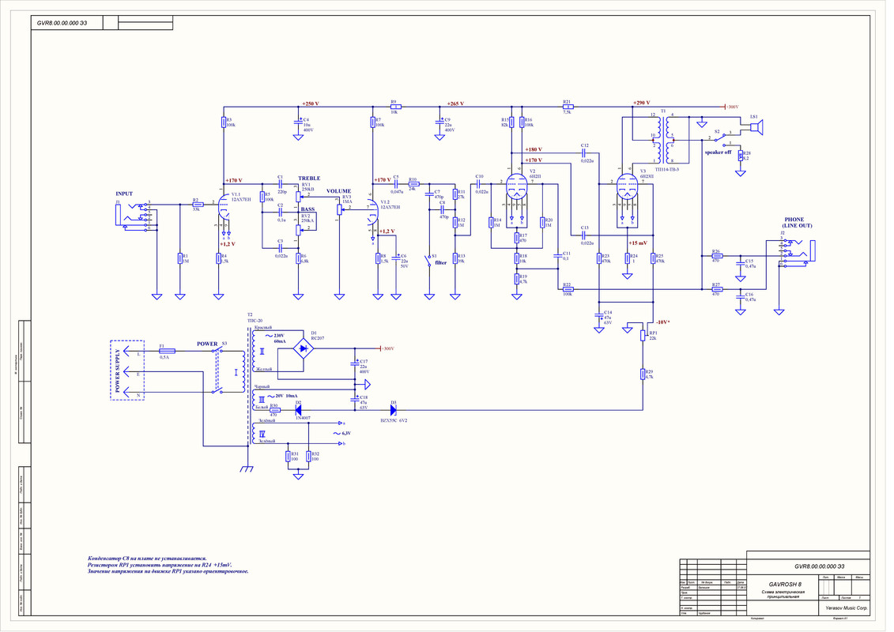Select the BASS label
894x632 pixels.
pyautogui.click(x=308, y=209)
